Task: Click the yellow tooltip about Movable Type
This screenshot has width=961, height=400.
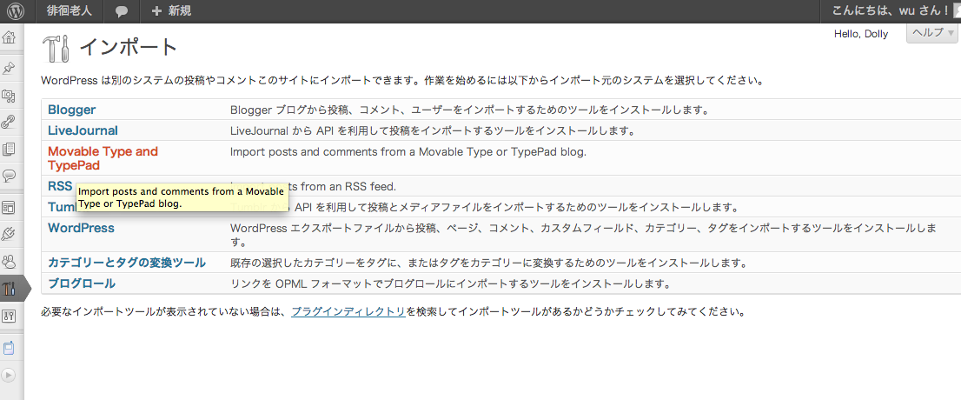Action: [182, 197]
